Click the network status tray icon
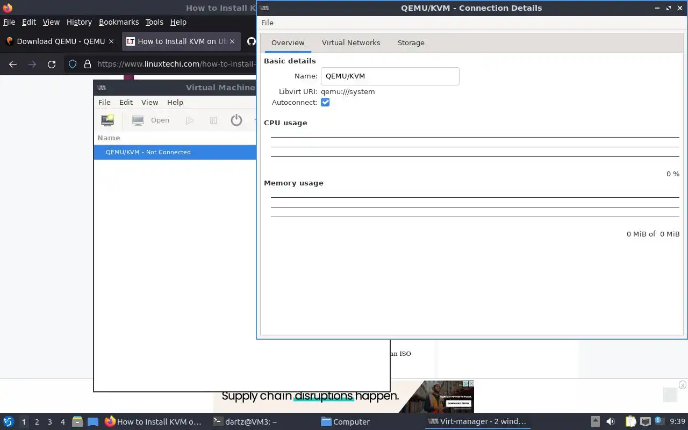This screenshot has height=430, width=688. tap(645, 422)
